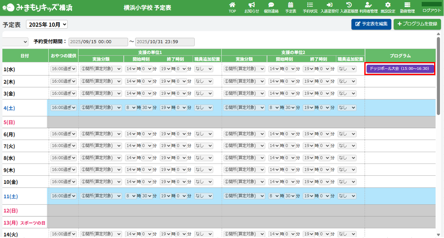Open the 2025年 10月 month dropdown
This screenshot has width=444, height=238.
point(47,24)
